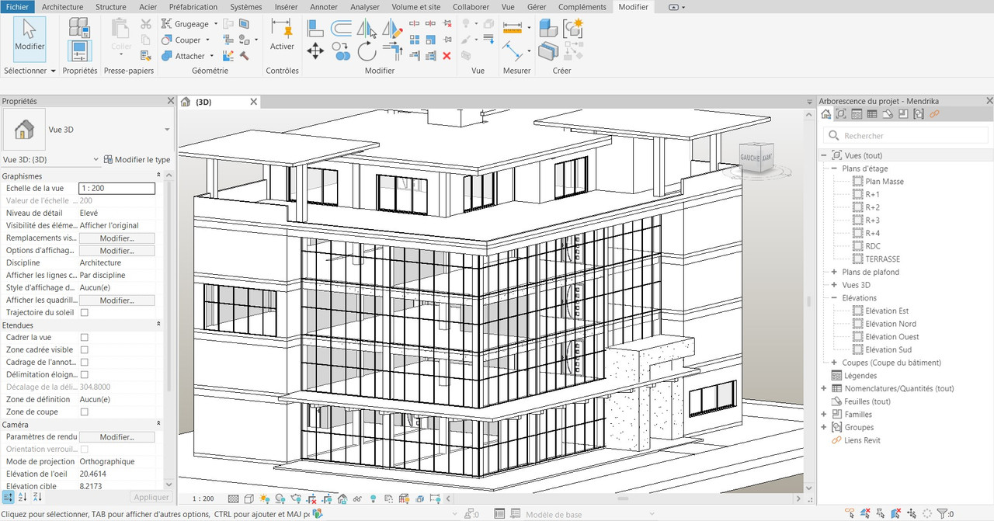
Task: Click the orange Revit links icon in the browser toolbar
Action: pos(934,114)
